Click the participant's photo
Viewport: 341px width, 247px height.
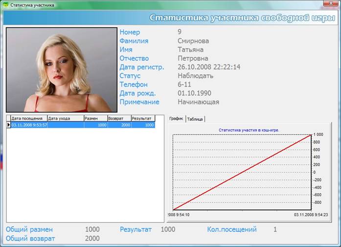click(x=62, y=69)
